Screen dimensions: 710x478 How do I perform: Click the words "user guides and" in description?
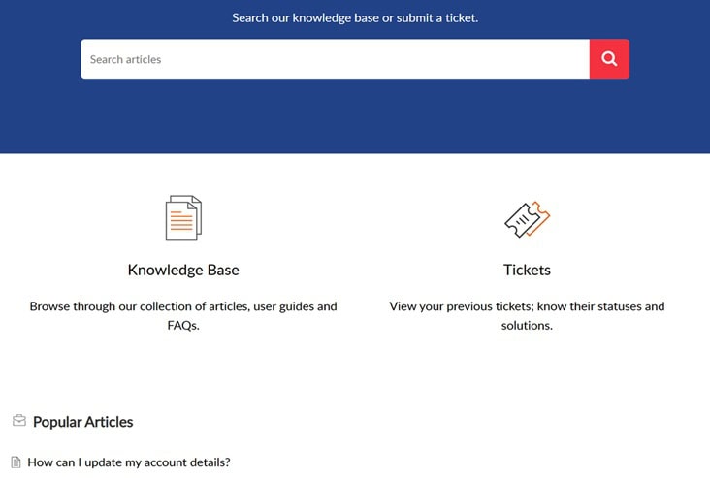[295, 306]
